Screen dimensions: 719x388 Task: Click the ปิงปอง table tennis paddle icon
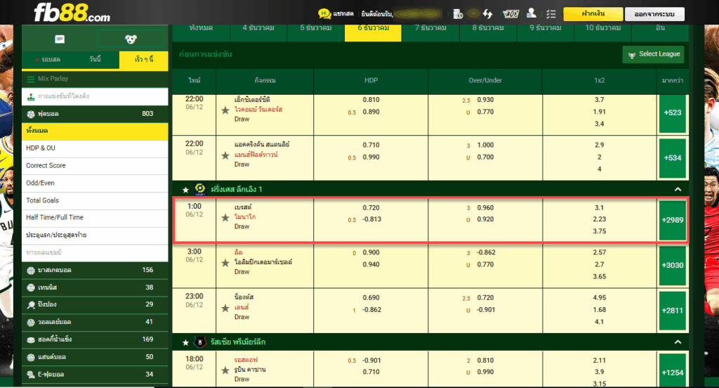click(31, 305)
